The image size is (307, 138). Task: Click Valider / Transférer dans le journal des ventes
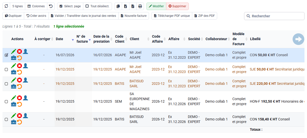click(x=84, y=16)
